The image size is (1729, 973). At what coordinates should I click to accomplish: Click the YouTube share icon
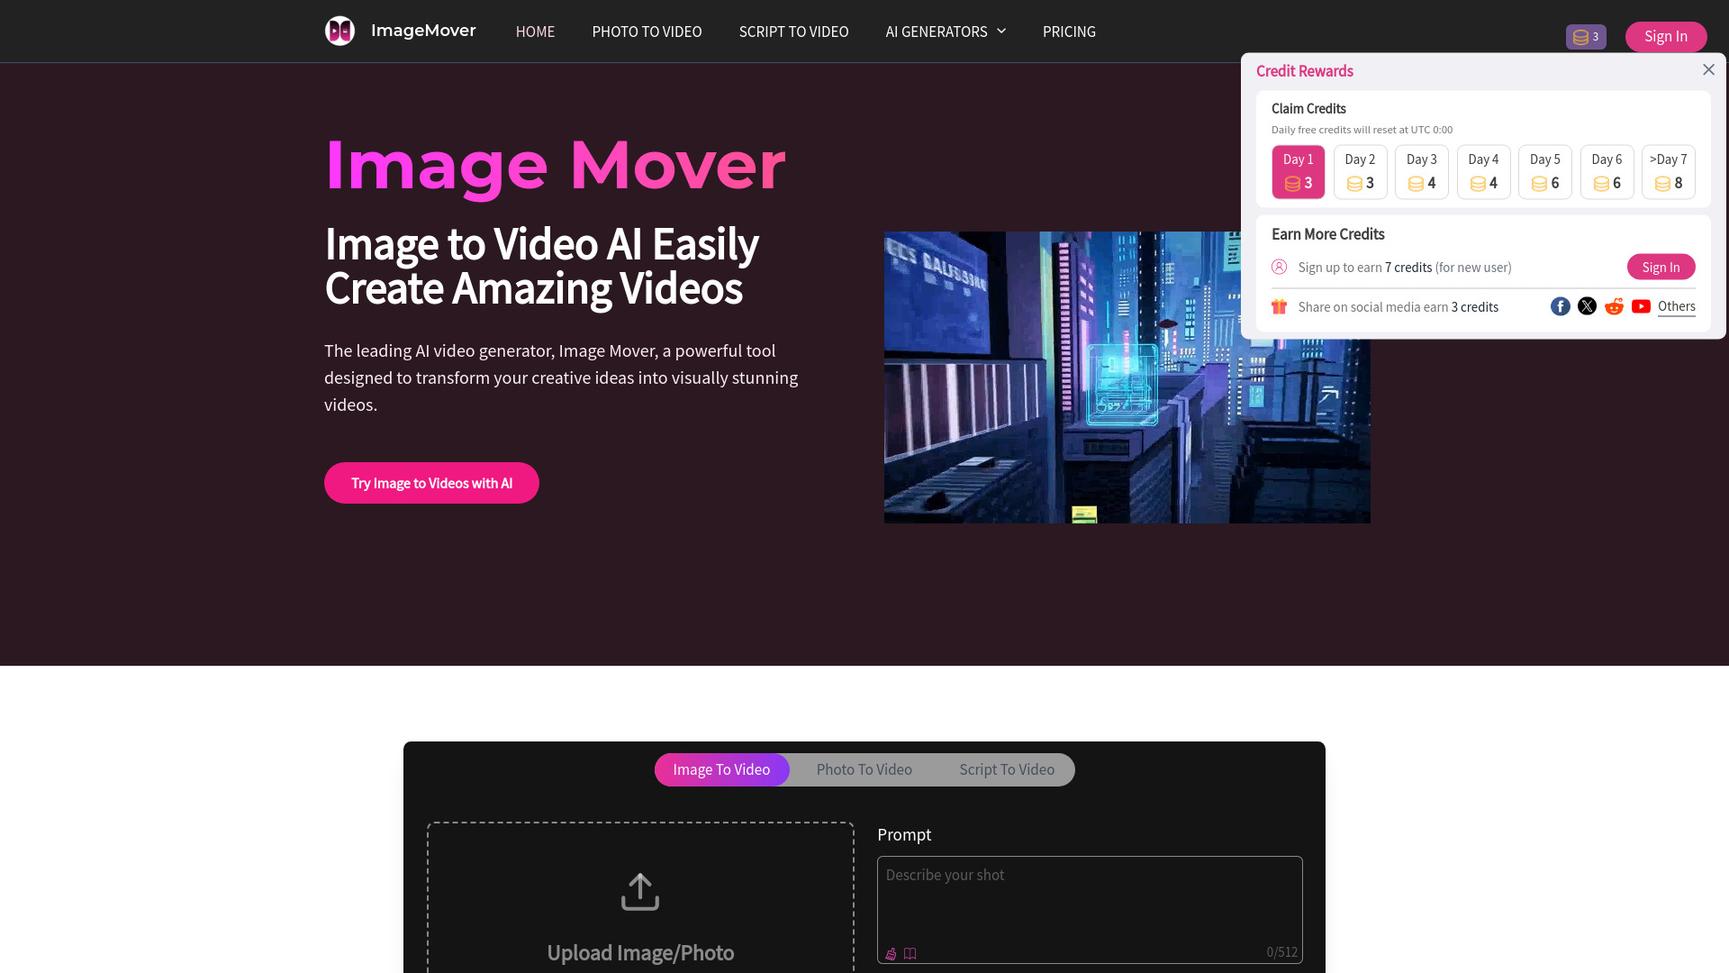pos(1641,306)
